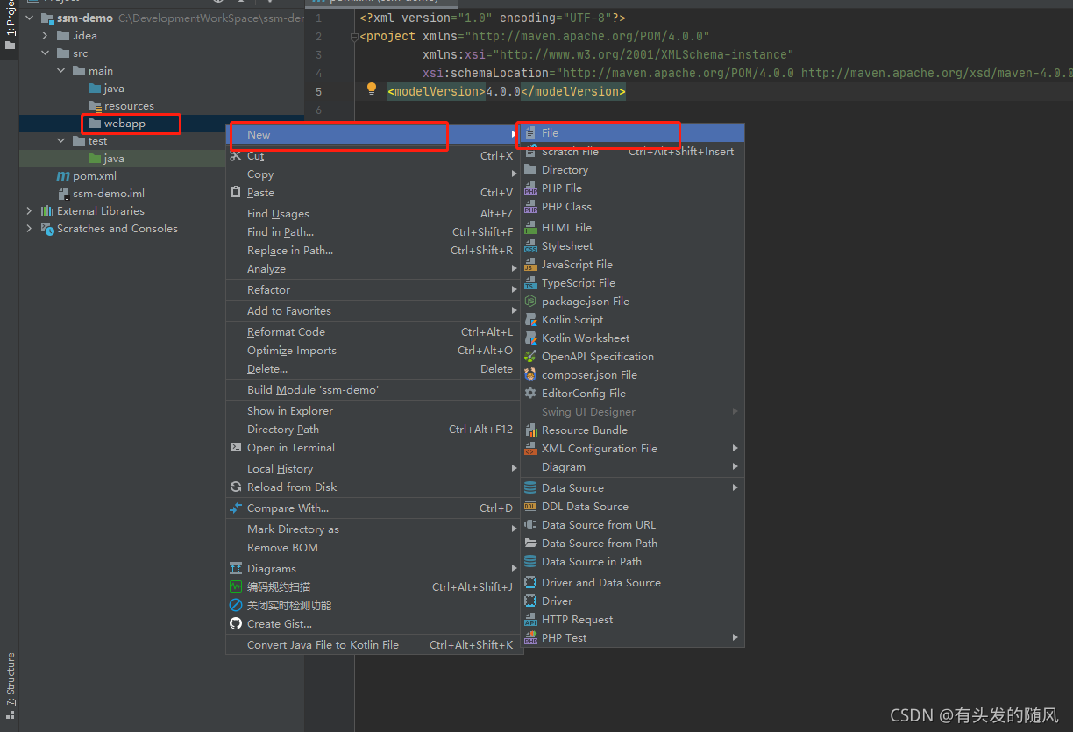Choose Find Usages from context menu

click(x=373, y=214)
